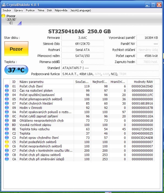Screen dimensions: 164x193
Task: Open the Disk menu
Action: click(x=50, y=10)
